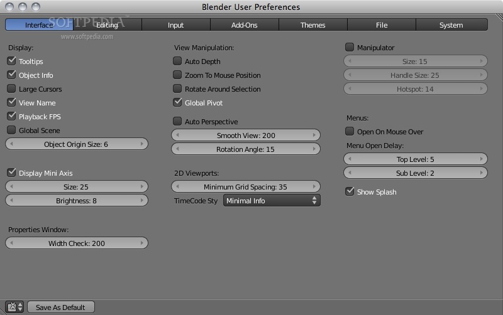Increase Top Level delay with right arrow
Image resolution: width=503 pixels, height=315 pixels.
pyautogui.click(x=482, y=159)
